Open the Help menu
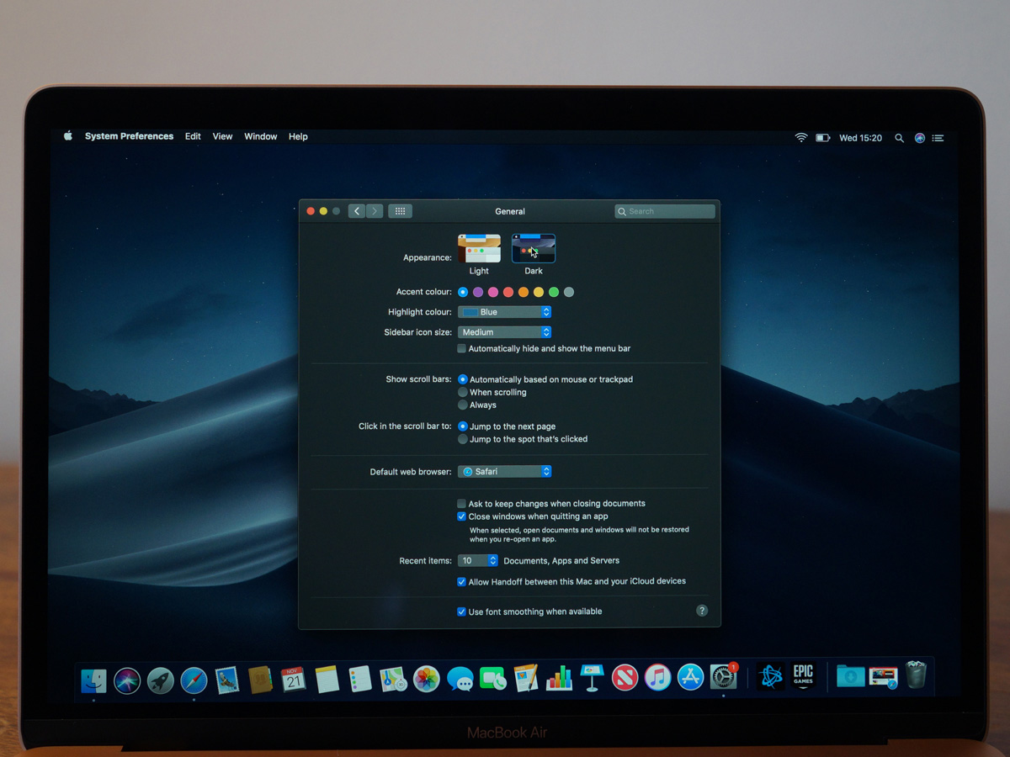The width and height of the screenshot is (1010, 757). click(298, 136)
